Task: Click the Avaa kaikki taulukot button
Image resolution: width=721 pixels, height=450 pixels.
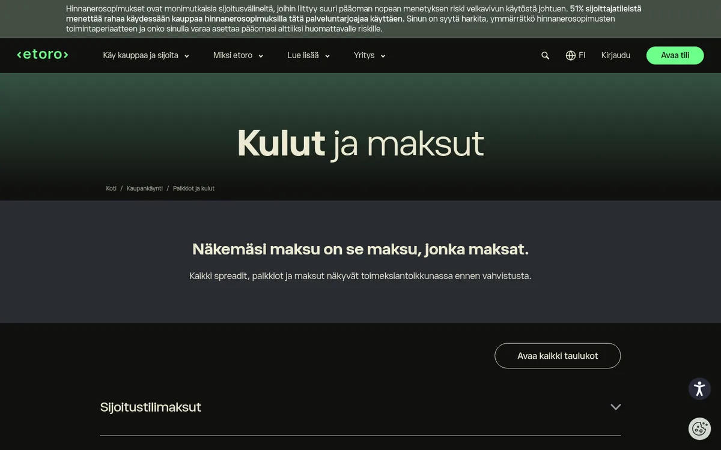Action: tap(558, 356)
